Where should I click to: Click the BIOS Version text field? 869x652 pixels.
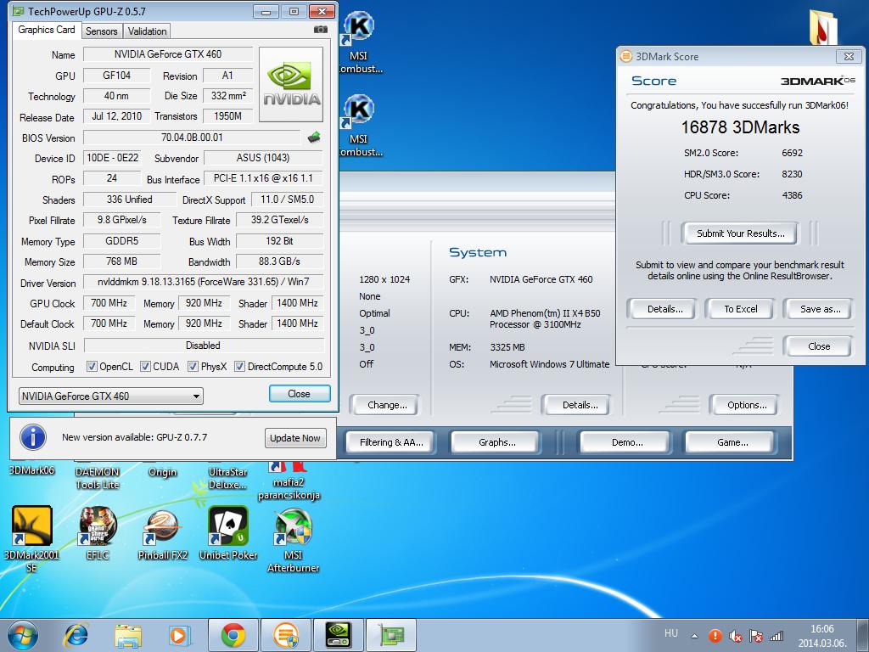click(192, 138)
